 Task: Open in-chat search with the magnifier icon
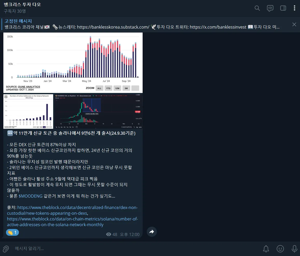pos(257,8)
